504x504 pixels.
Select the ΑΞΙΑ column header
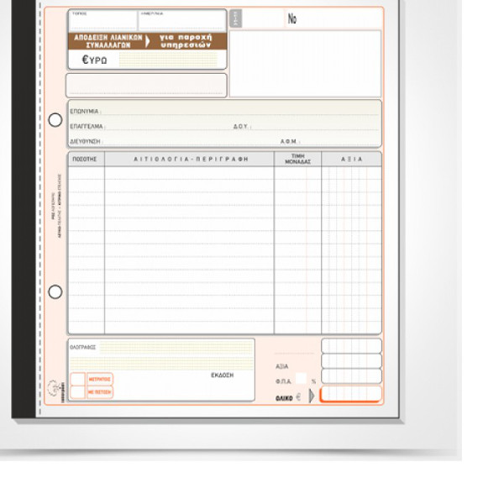point(351,159)
